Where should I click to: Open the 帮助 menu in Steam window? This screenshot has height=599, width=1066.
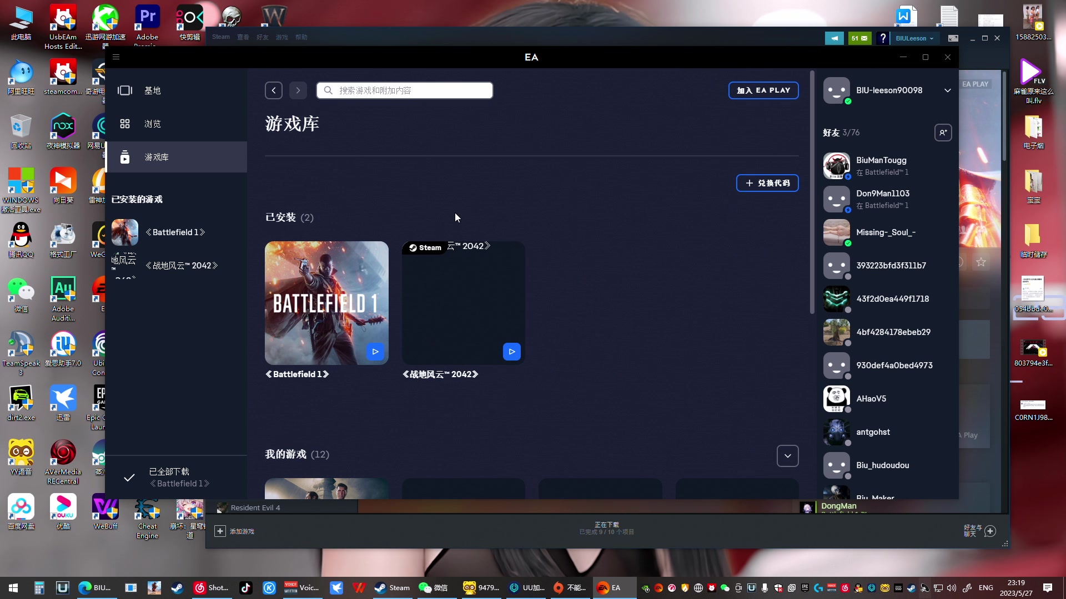pos(301,37)
